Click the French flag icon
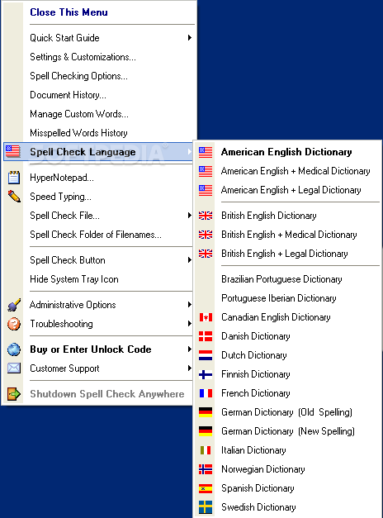 [x=206, y=393]
